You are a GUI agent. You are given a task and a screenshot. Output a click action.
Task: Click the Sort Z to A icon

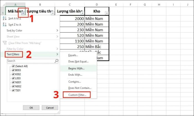click(x=5, y=24)
